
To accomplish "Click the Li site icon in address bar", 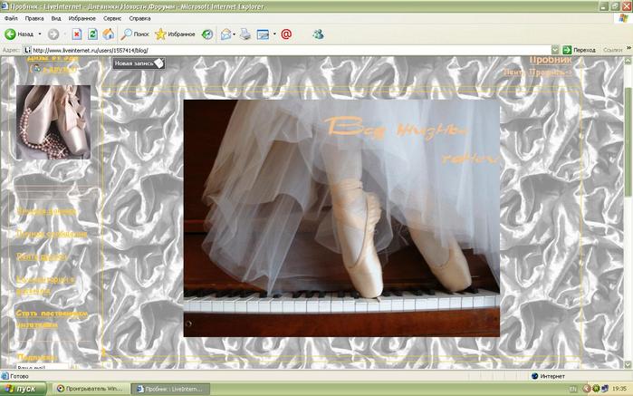I will (27, 50).
